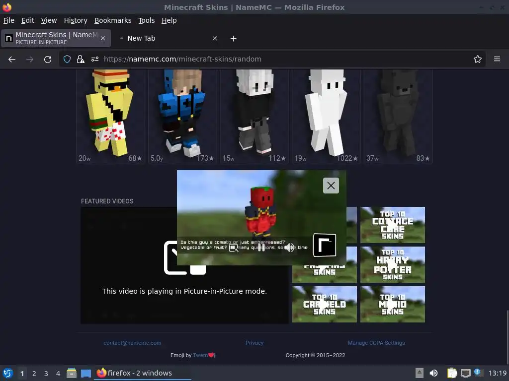Open Manage CCPA Settings link
Image resolution: width=509 pixels, height=381 pixels.
point(376,343)
